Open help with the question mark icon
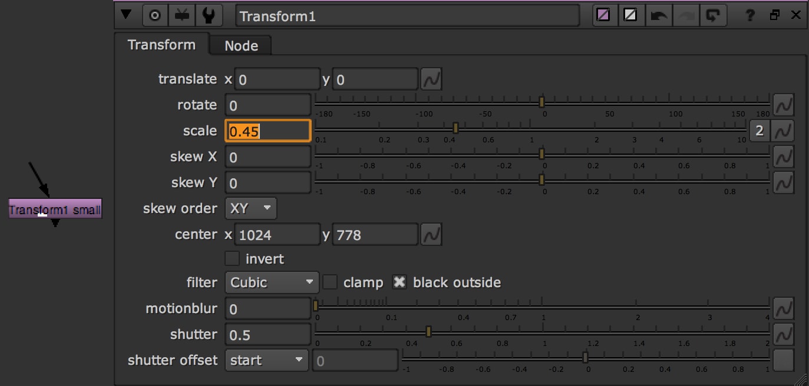 click(x=750, y=16)
